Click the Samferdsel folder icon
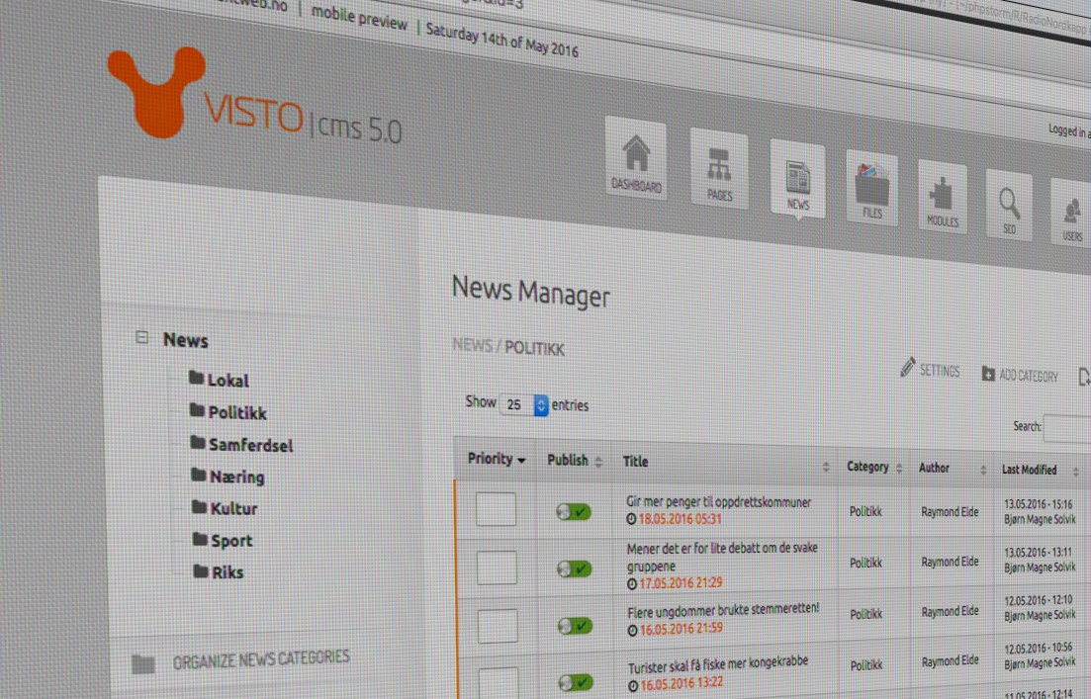Viewport: 1091px width, 699px height. click(x=198, y=442)
